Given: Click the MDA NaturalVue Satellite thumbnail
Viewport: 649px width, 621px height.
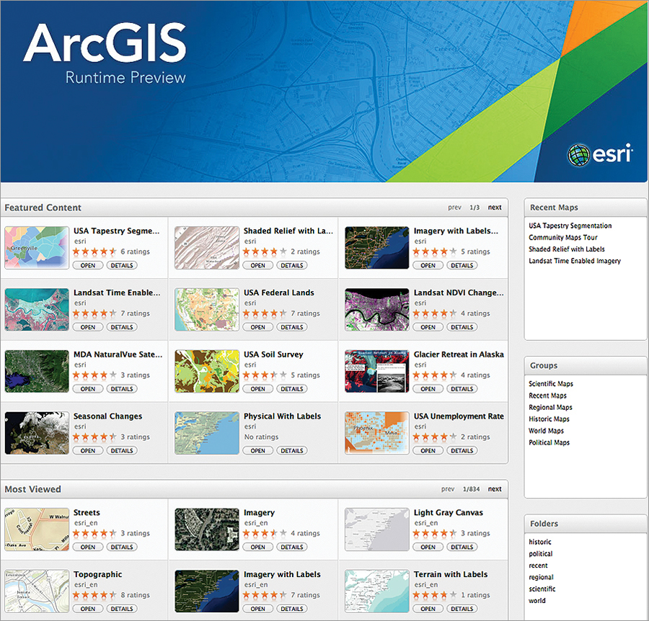Looking at the screenshot, I should click(x=37, y=371).
